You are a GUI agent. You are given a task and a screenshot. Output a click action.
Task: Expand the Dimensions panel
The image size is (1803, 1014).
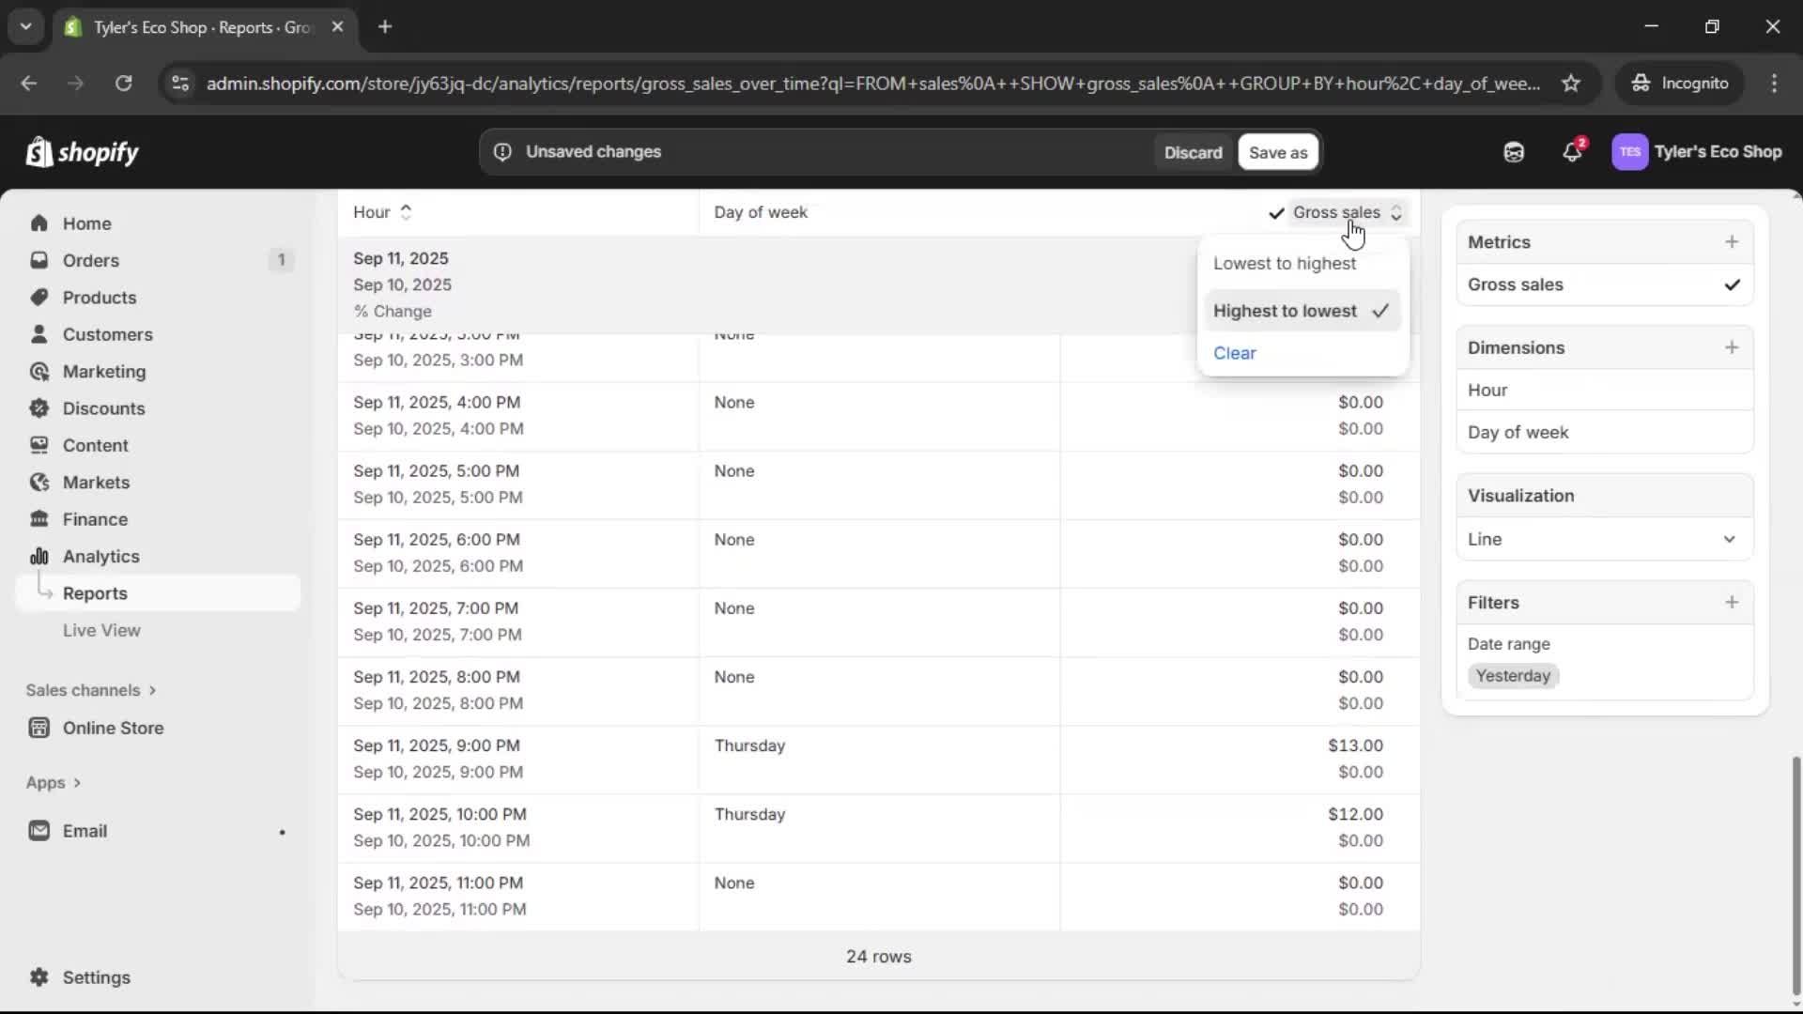[1732, 346]
